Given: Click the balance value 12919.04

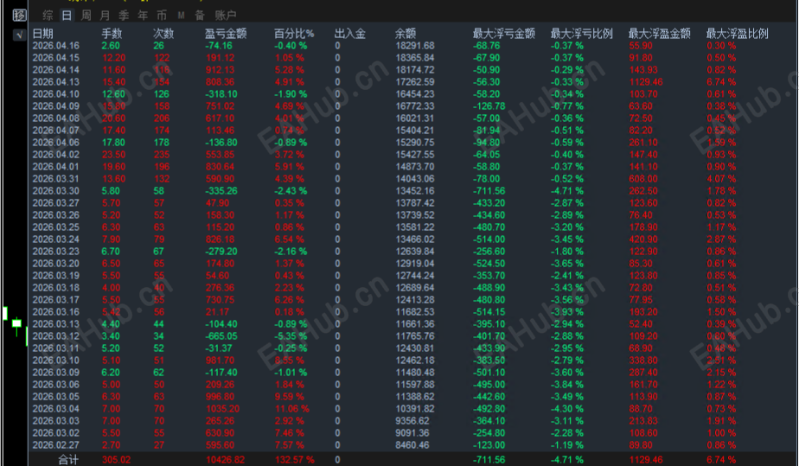Looking at the screenshot, I should pyautogui.click(x=415, y=264).
